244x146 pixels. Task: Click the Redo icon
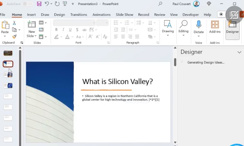coord(57,4)
